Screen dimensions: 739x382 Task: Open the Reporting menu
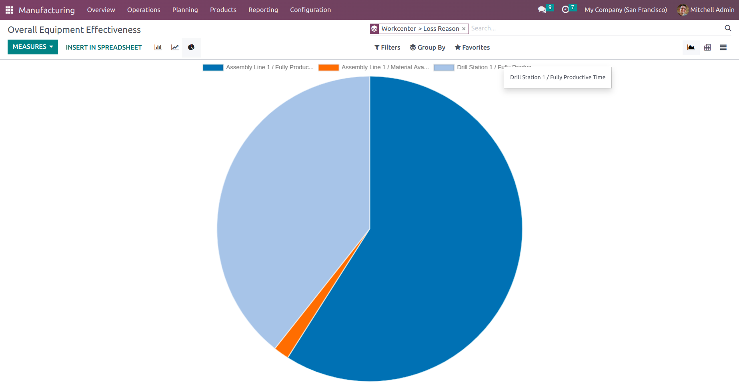click(263, 10)
